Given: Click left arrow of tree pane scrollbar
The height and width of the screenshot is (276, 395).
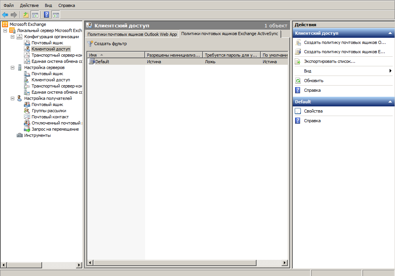Looking at the screenshot, I should 3,265.
